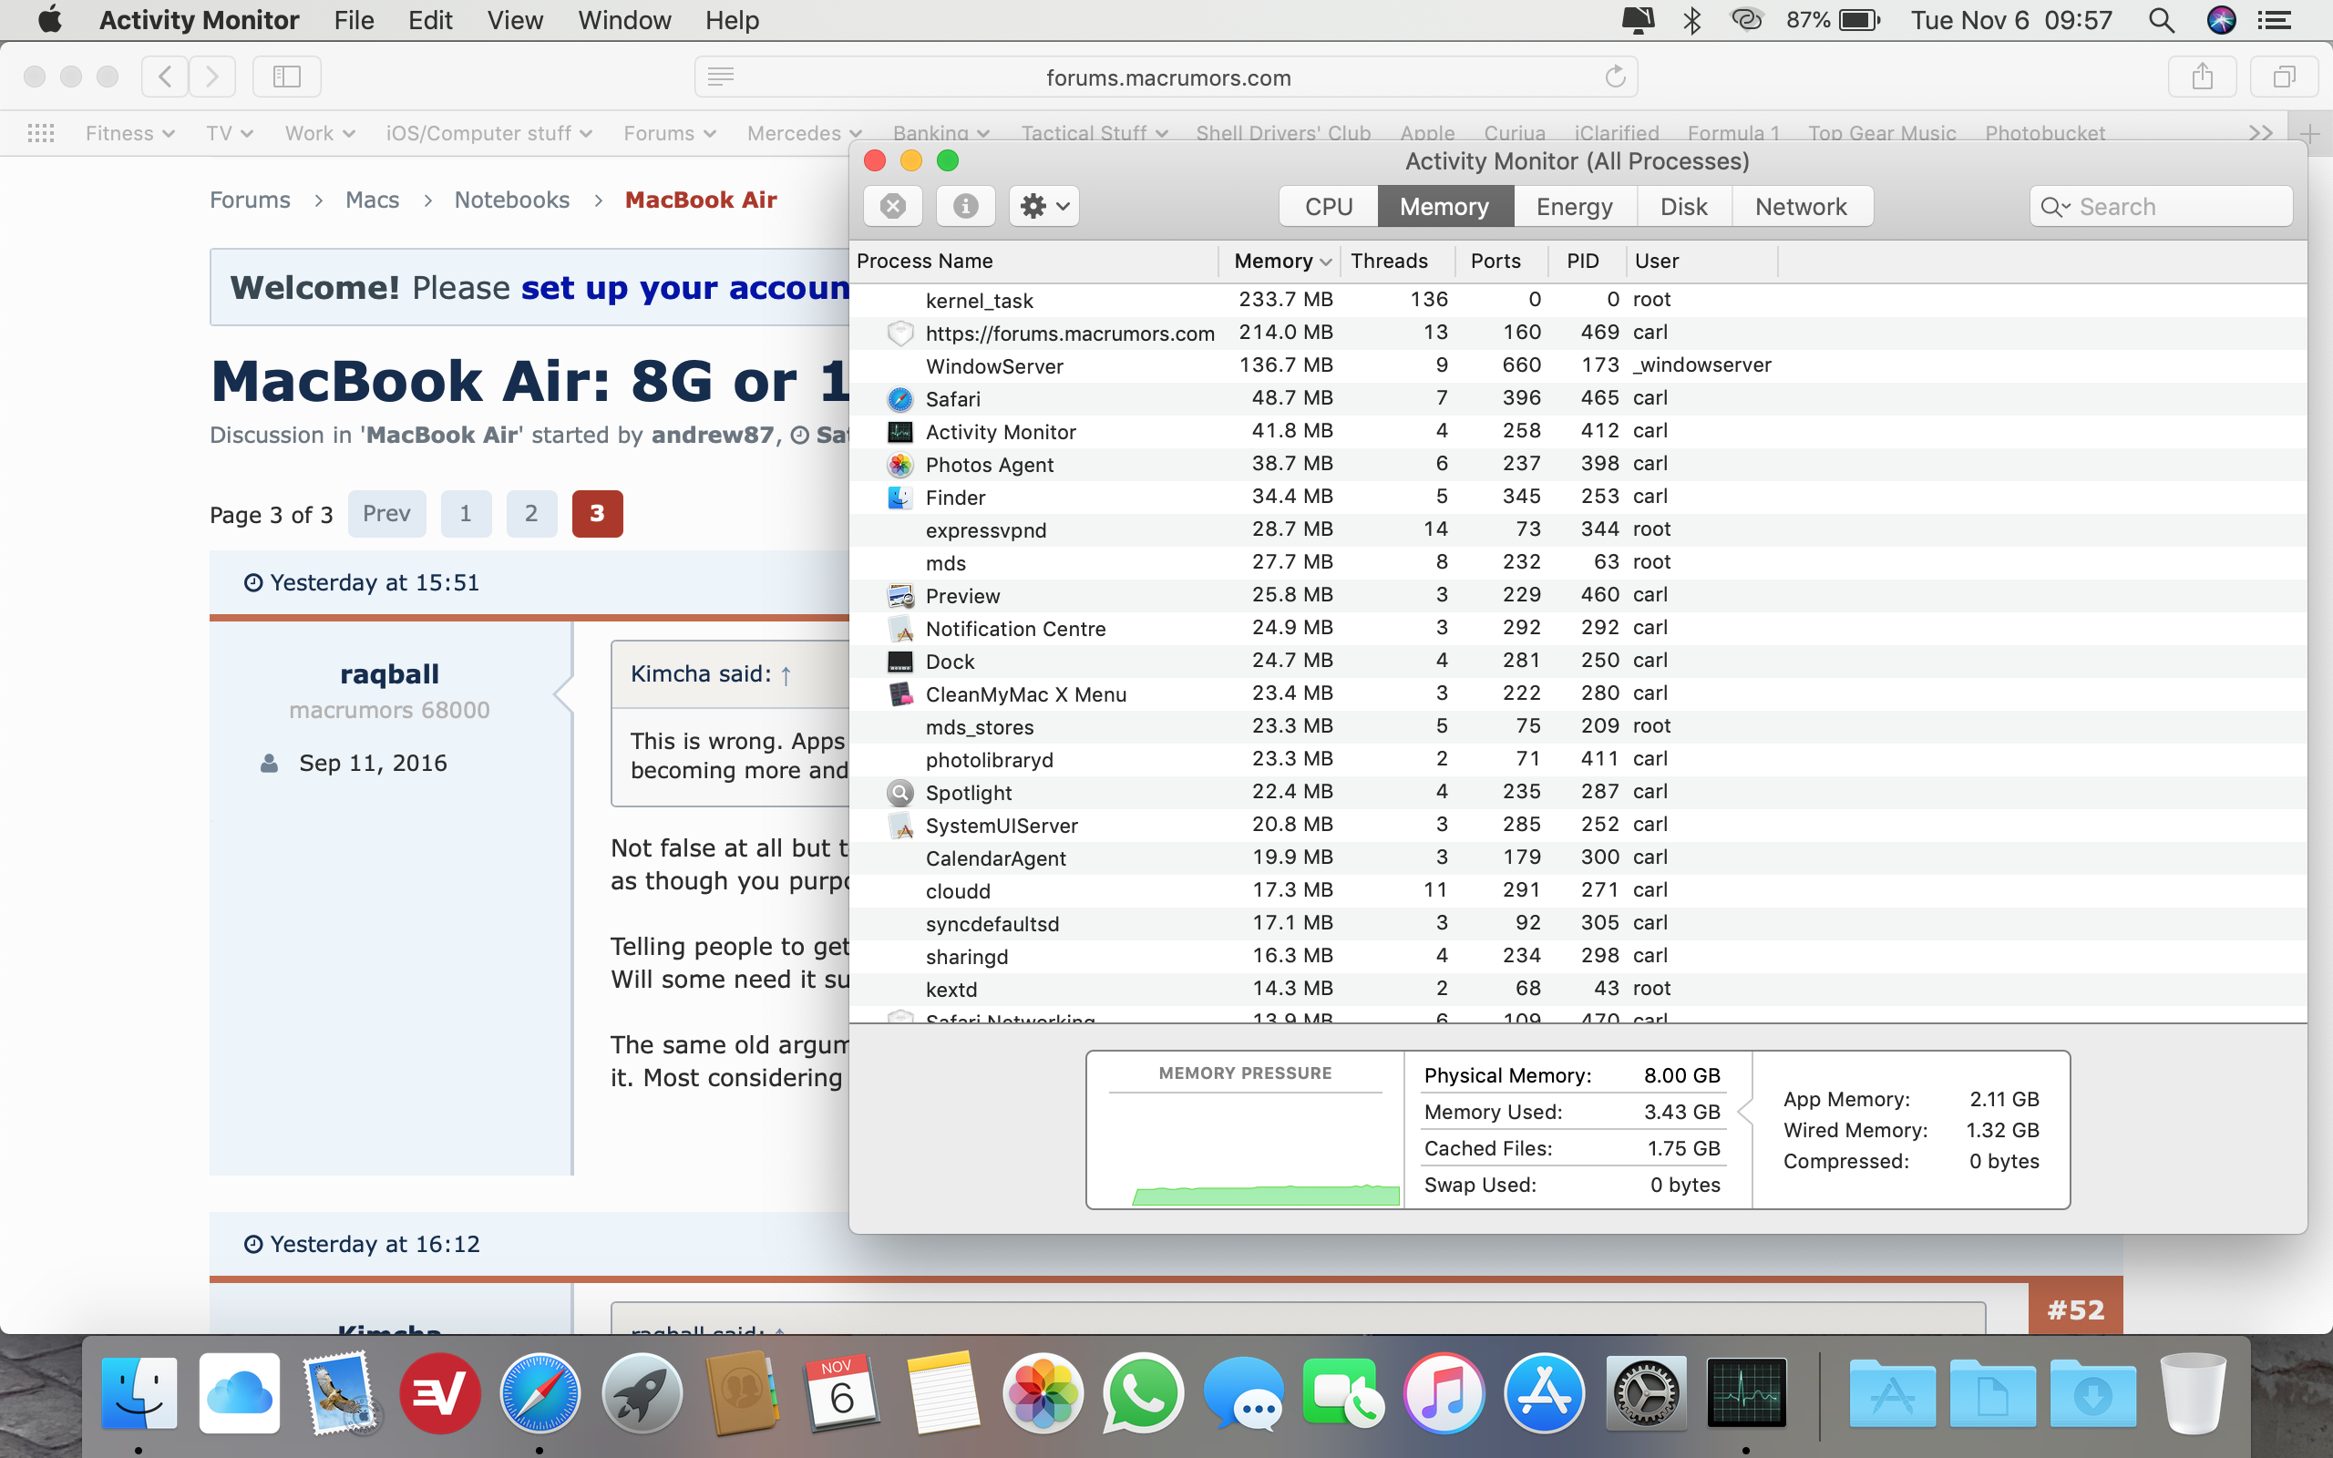The width and height of the screenshot is (2333, 1458).
Task: Open the Fitness bookmarks dropdown
Action: (130, 133)
